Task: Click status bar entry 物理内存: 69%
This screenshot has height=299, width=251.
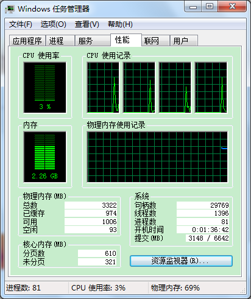Action: 175,288
